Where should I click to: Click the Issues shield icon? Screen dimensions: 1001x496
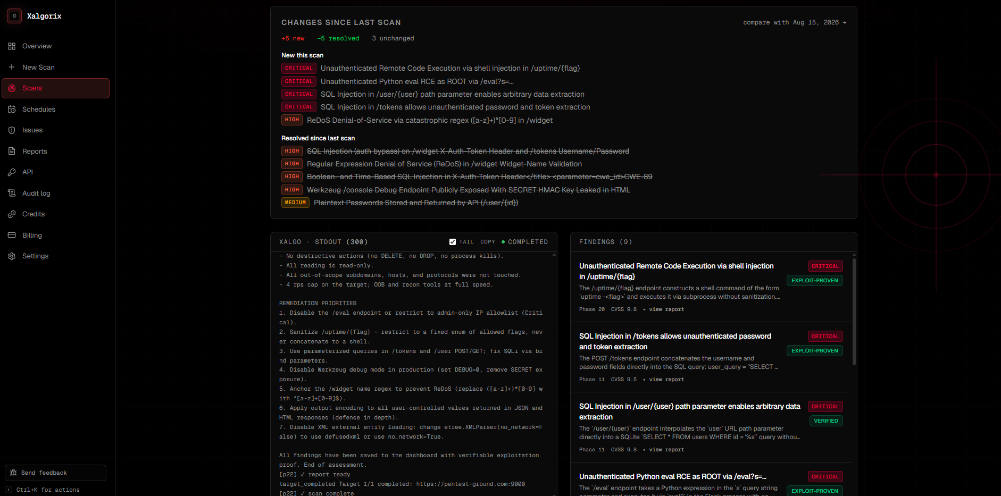[12, 130]
